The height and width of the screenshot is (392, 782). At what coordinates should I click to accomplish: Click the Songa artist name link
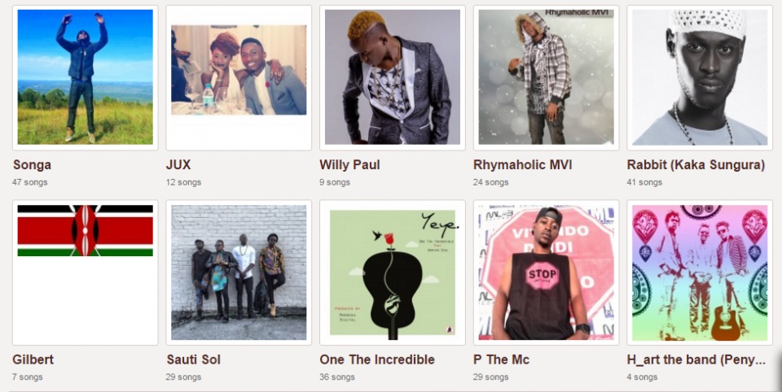pos(32,165)
